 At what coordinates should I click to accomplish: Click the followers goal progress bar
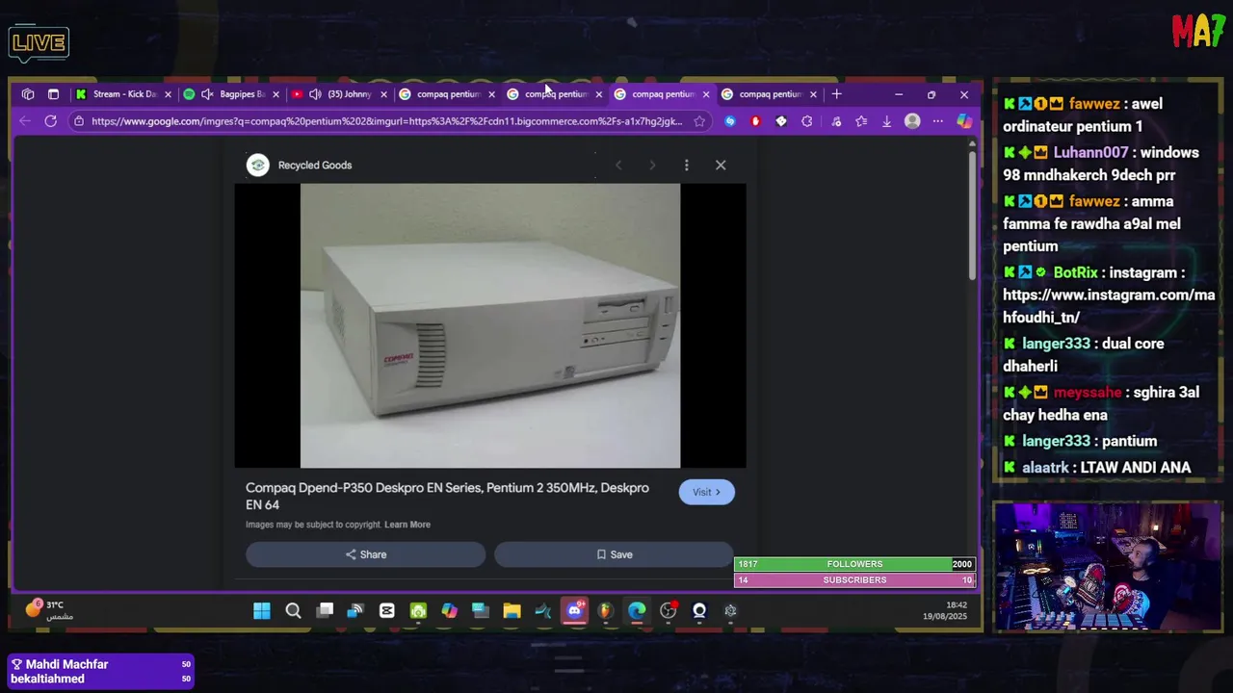[x=854, y=564]
